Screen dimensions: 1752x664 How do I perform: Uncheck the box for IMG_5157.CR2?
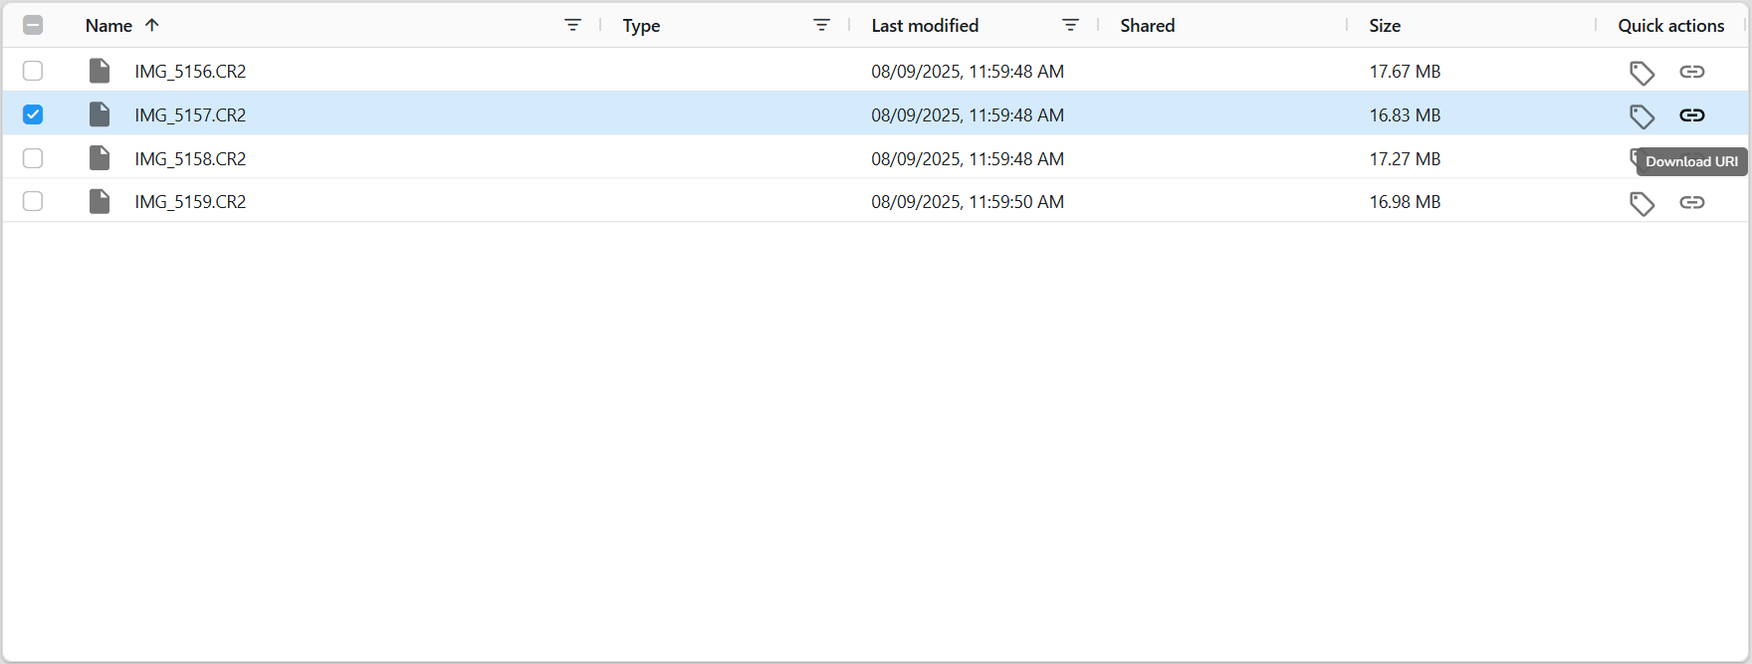pyautogui.click(x=33, y=114)
